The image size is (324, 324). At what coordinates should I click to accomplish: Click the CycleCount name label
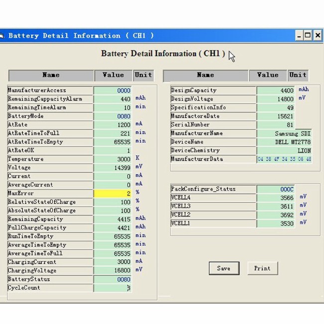click(x=50, y=288)
